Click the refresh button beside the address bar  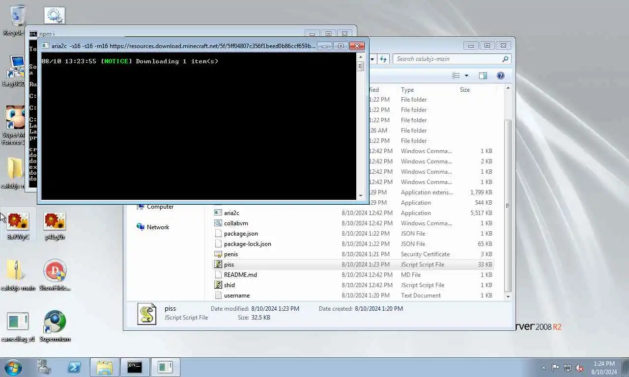(383, 59)
